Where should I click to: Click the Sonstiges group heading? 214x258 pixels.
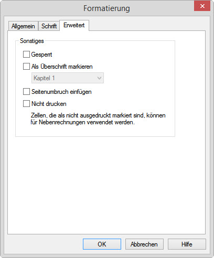click(x=32, y=41)
